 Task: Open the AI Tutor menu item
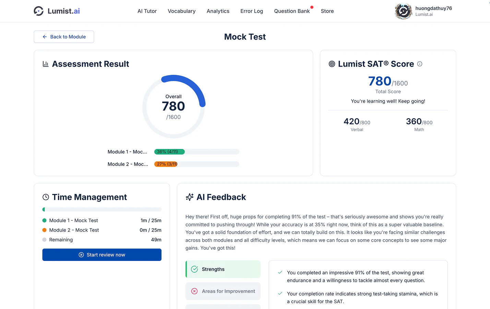point(147,11)
